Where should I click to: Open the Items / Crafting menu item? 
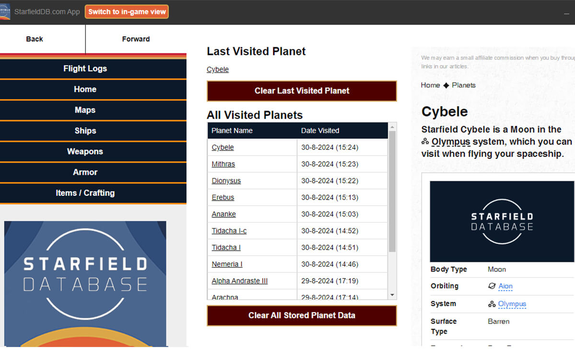85,193
